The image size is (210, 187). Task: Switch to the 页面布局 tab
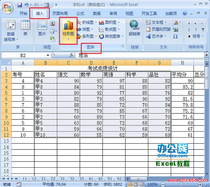60,13
